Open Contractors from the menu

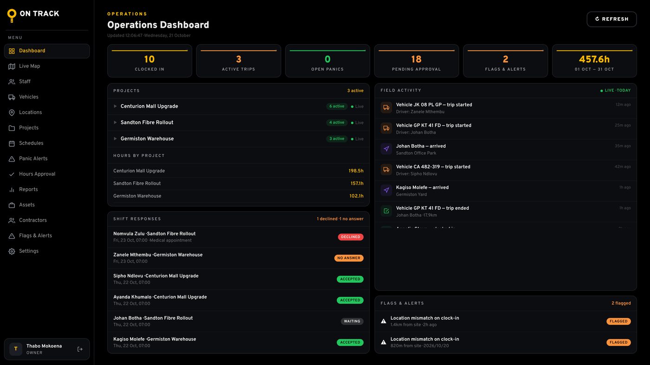tap(47, 220)
